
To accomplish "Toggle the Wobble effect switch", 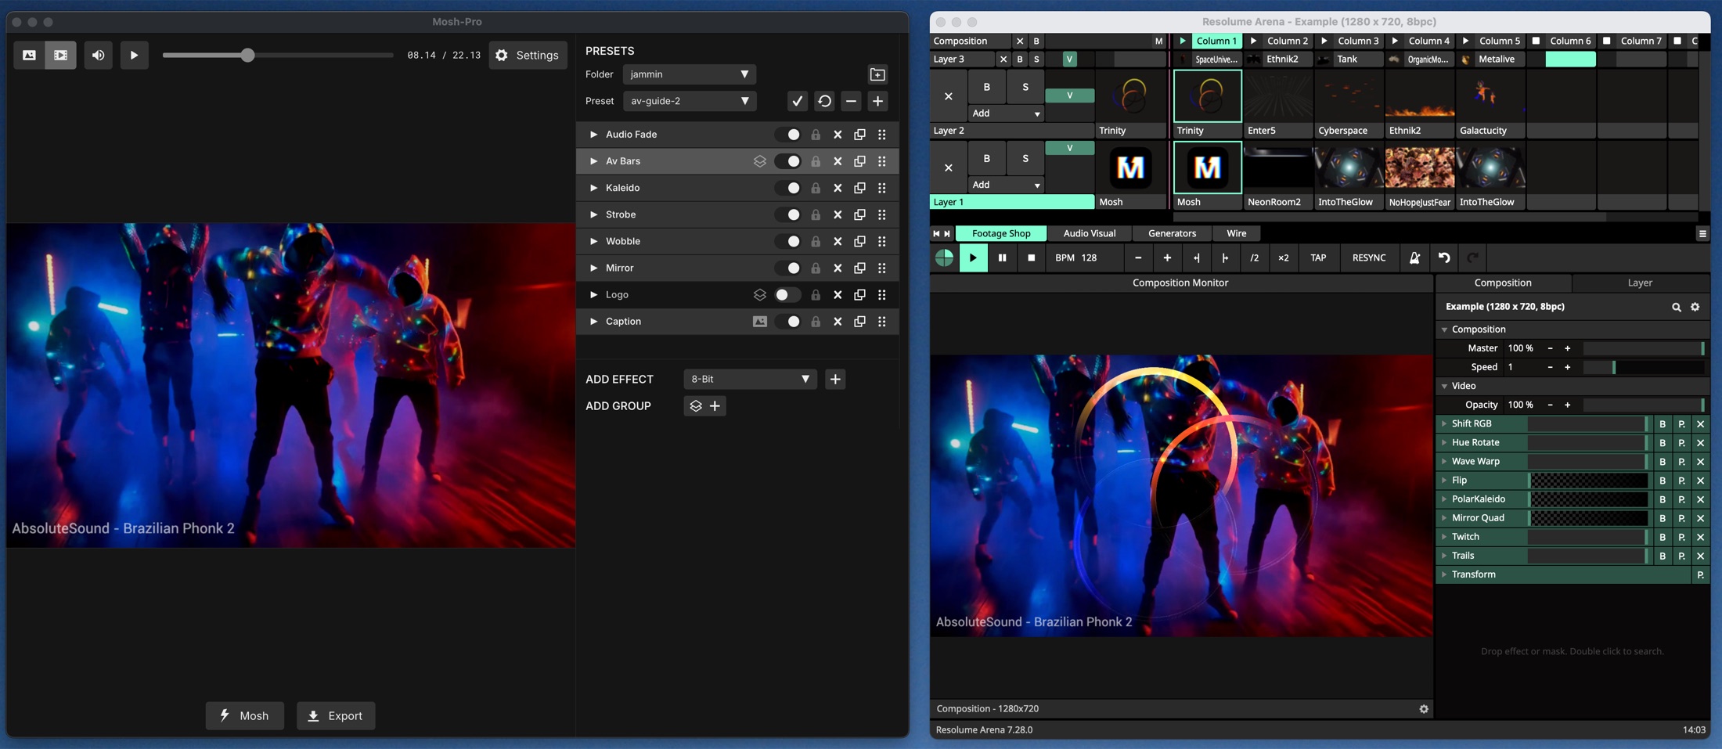I will click(x=787, y=241).
